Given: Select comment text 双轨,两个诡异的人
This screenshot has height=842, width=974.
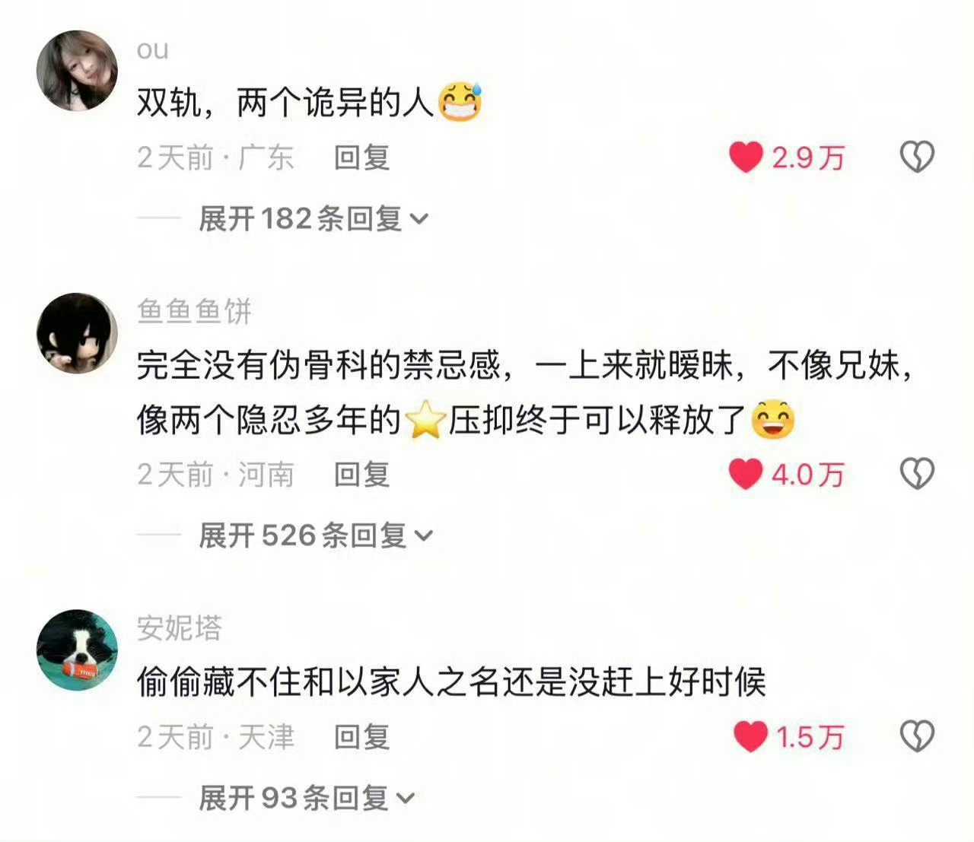Looking at the screenshot, I should (x=285, y=103).
